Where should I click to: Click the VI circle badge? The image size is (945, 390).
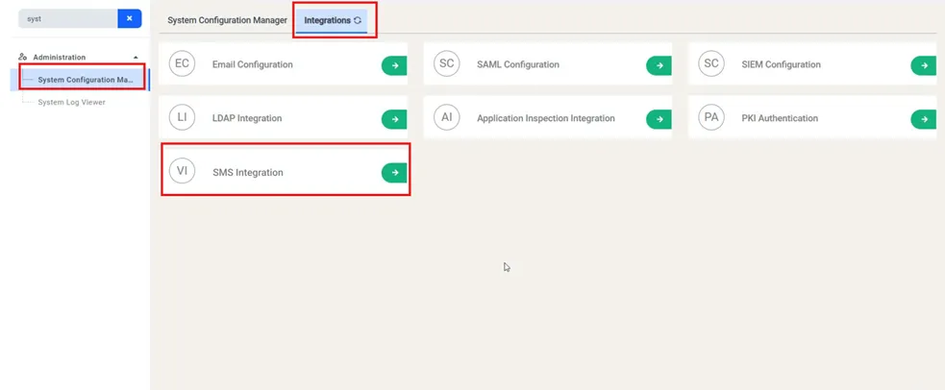182,171
